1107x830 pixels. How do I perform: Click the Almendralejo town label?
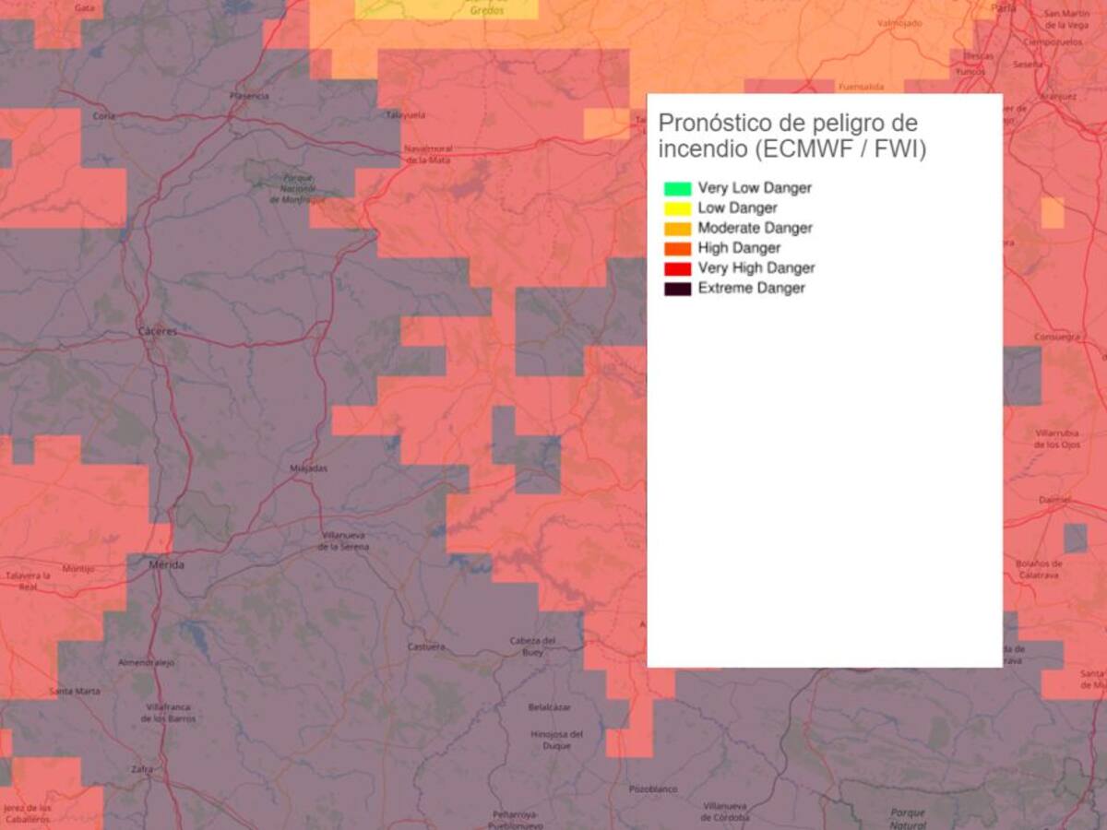147,662
